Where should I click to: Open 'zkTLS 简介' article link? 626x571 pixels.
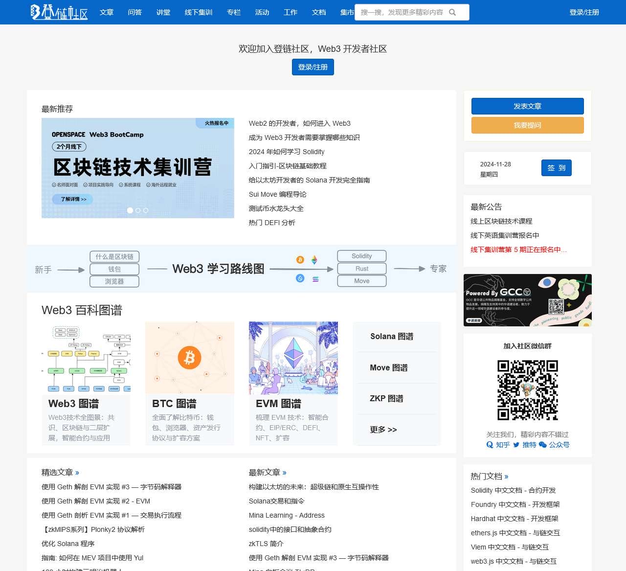[x=266, y=544]
